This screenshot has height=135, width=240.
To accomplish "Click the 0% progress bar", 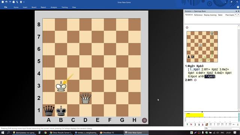I will point(222,128).
